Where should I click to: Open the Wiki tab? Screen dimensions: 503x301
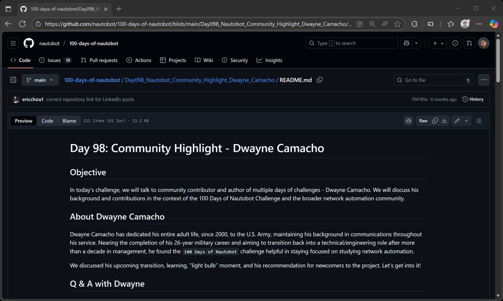204,60
